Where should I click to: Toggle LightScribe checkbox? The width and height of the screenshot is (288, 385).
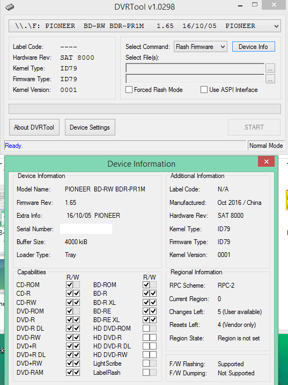[146, 363]
